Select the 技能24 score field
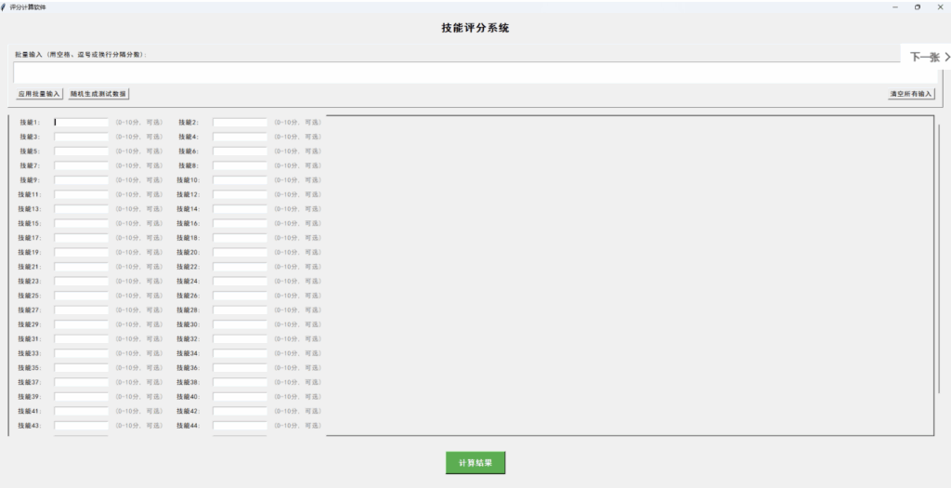The image size is (951, 488). [240, 282]
